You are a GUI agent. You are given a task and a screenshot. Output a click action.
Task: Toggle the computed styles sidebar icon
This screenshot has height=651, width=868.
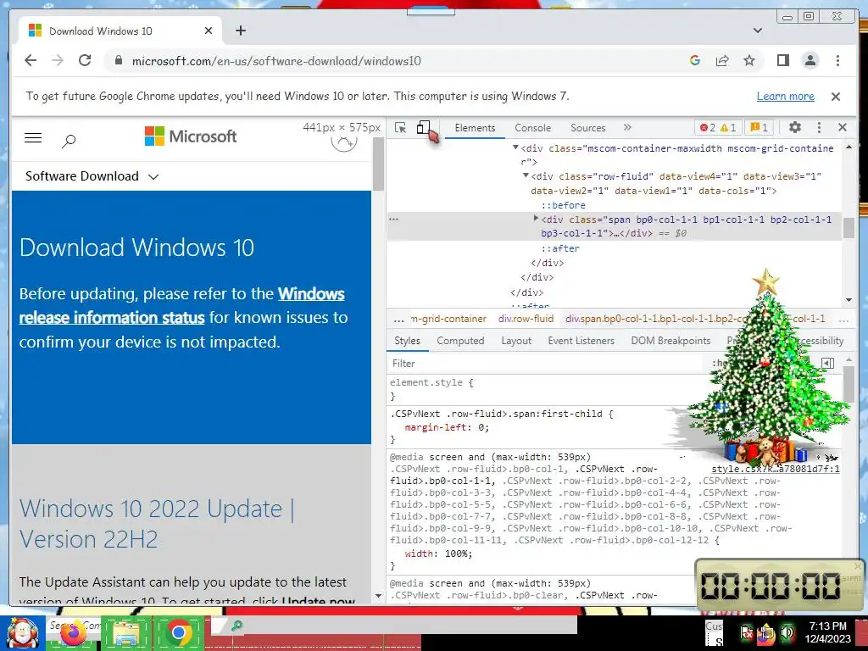point(827,363)
